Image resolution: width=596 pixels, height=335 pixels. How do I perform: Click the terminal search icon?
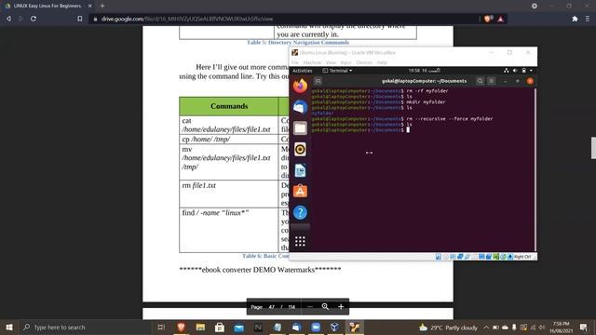[x=480, y=81]
